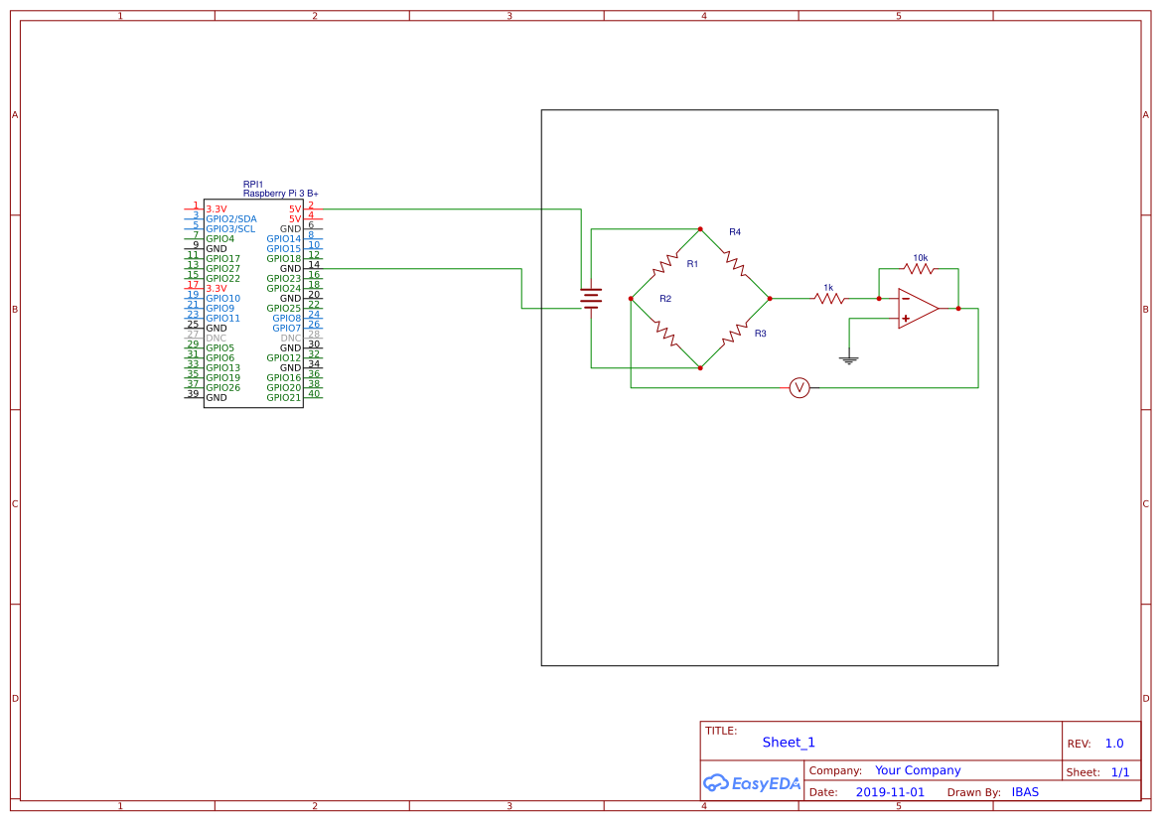Click the 10k feedback resistor symbol
The width and height of the screenshot is (1161, 821).
[919, 268]
